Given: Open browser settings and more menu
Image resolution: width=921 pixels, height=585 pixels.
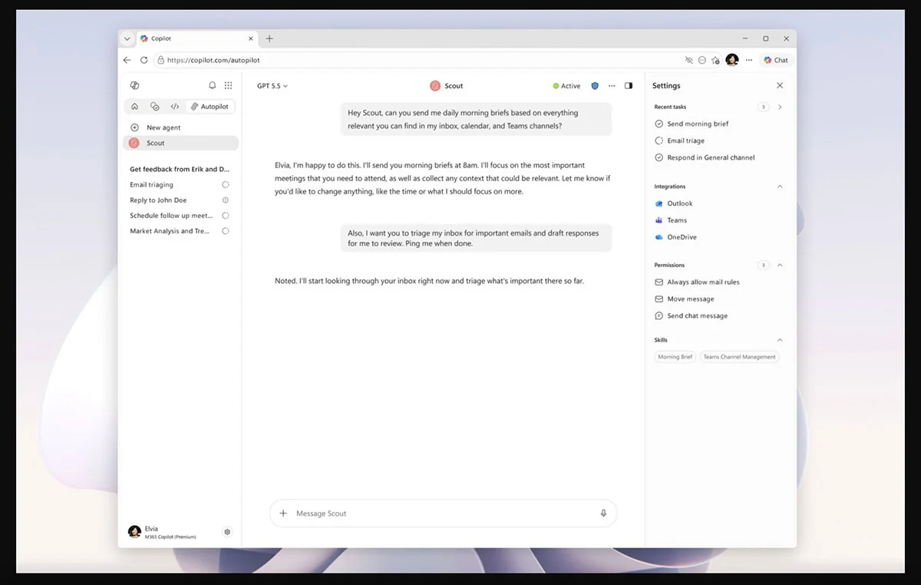Looking at the screenshot, I should [749, 60].
